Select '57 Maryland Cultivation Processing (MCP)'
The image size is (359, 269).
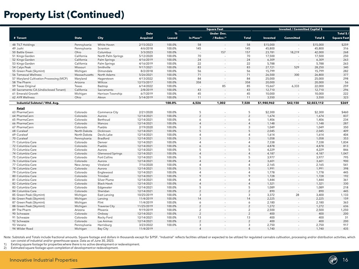[40, 78]
